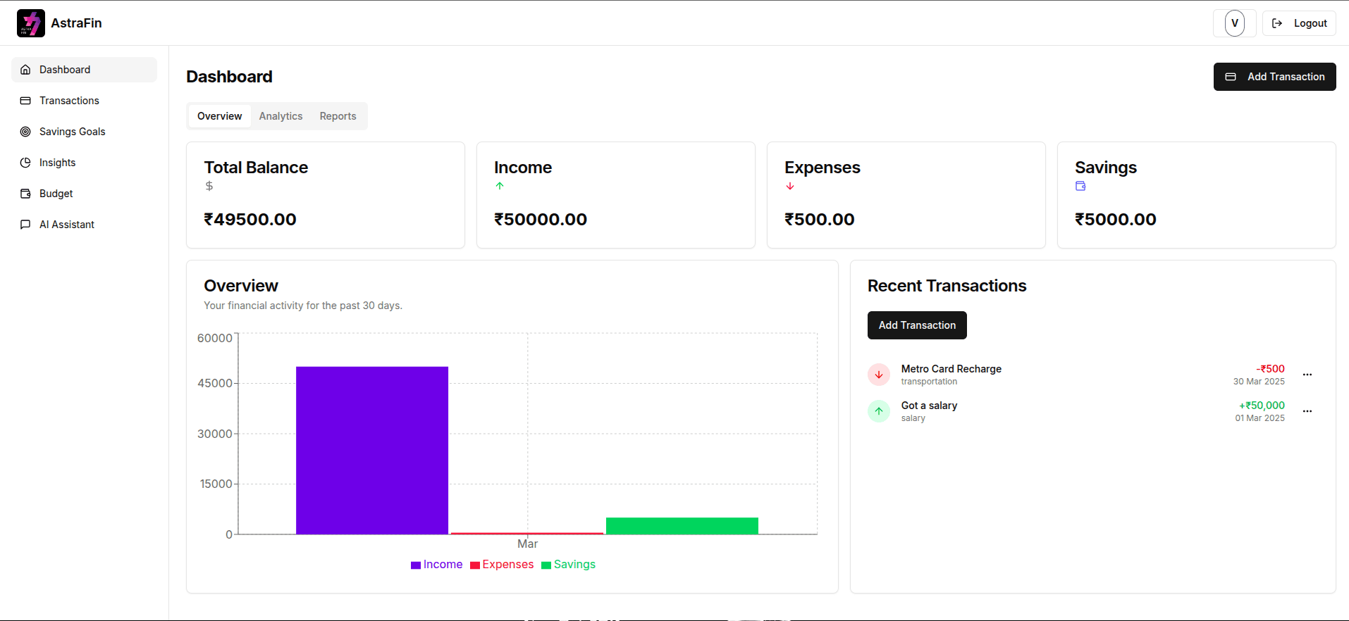Toggle Savings series in chart legend
Screen dimensions: 1349x621
click(x=568, y=565)
